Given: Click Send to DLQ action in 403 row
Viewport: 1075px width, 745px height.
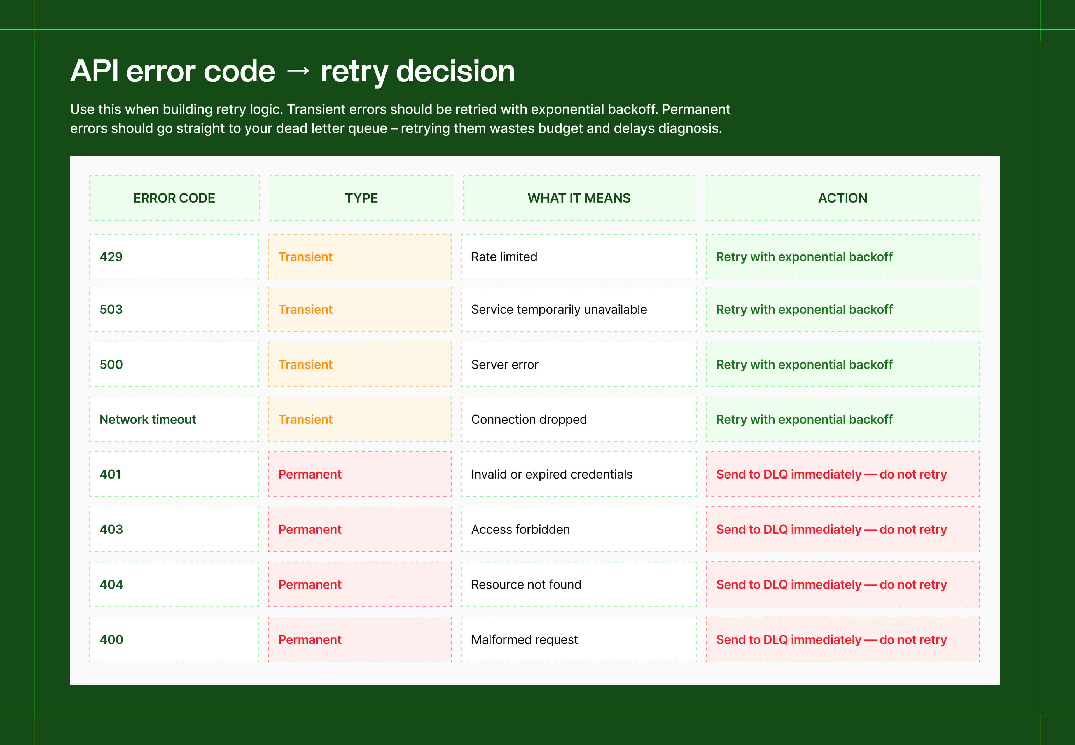Looking at the screenshot, I should point(842,529).
